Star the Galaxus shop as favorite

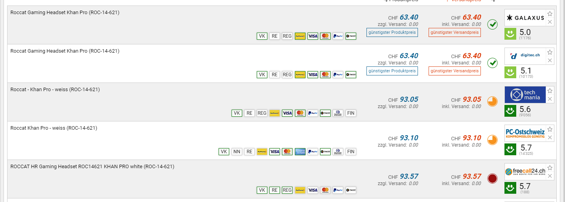(550, 14)
